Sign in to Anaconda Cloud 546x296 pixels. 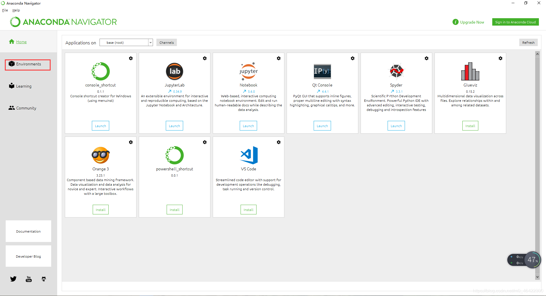pos(516,22)
